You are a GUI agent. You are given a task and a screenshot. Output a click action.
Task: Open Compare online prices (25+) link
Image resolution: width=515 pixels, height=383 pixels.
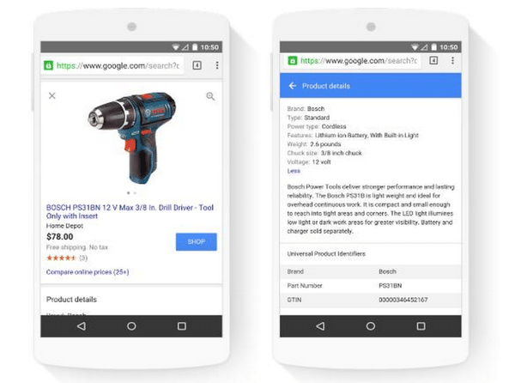click(x=88, y=272)
